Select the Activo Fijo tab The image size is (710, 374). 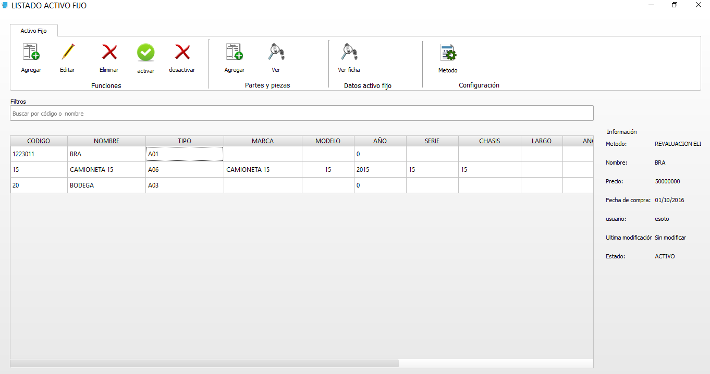(34, 31)
